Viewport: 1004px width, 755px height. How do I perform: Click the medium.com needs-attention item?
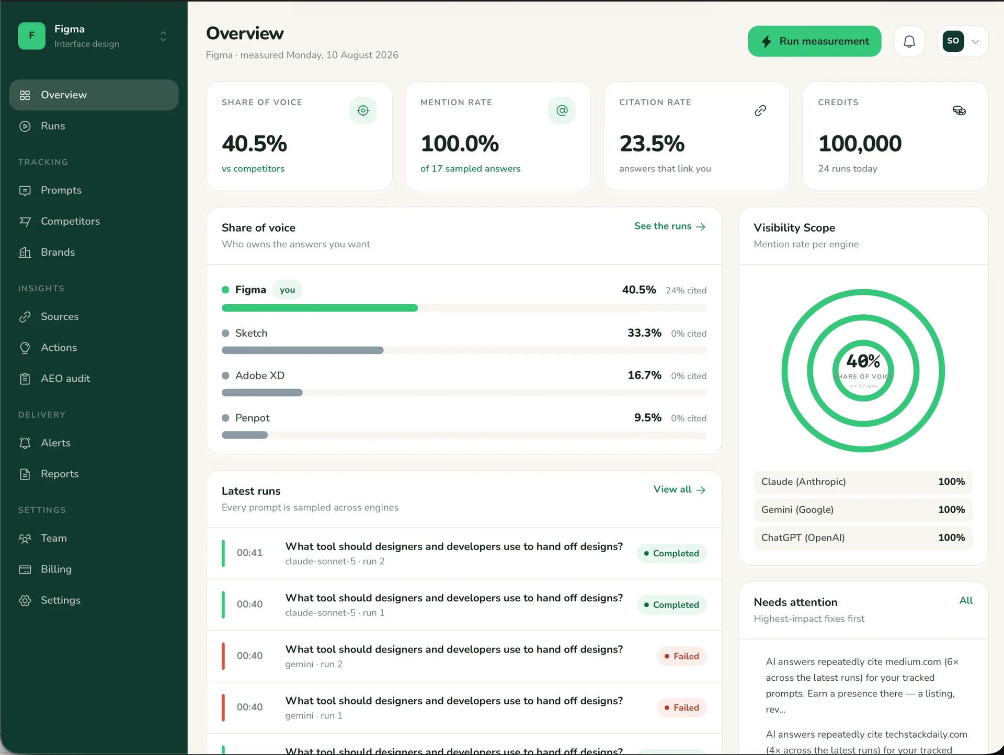click(x=863, y=685)
